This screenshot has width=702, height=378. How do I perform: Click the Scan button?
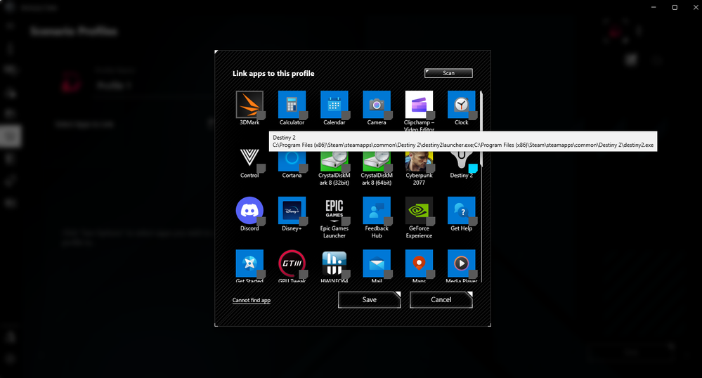click(448, 73)
